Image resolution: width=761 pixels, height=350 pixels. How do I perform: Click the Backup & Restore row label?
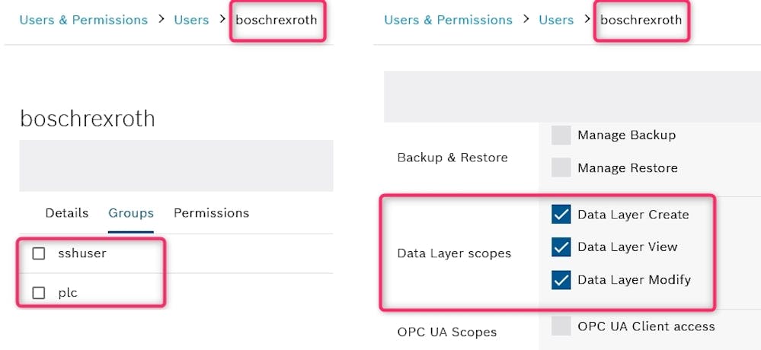[x=452, y=157]
